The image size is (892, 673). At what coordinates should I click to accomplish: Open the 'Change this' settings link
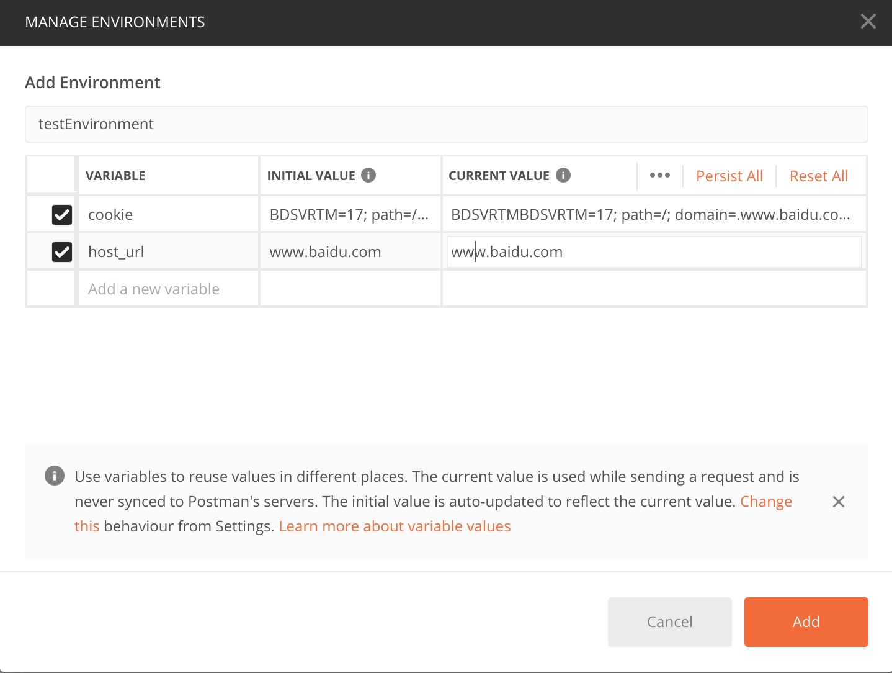tap(766, 501)
